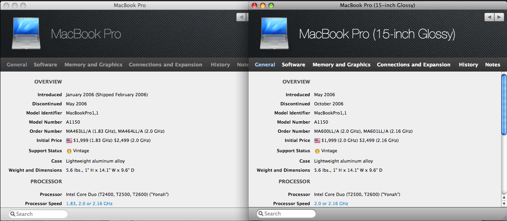Click 'Vintage' support status text in 15-inch Glossy window
507x221 pixels.
(x=329, y=151)
